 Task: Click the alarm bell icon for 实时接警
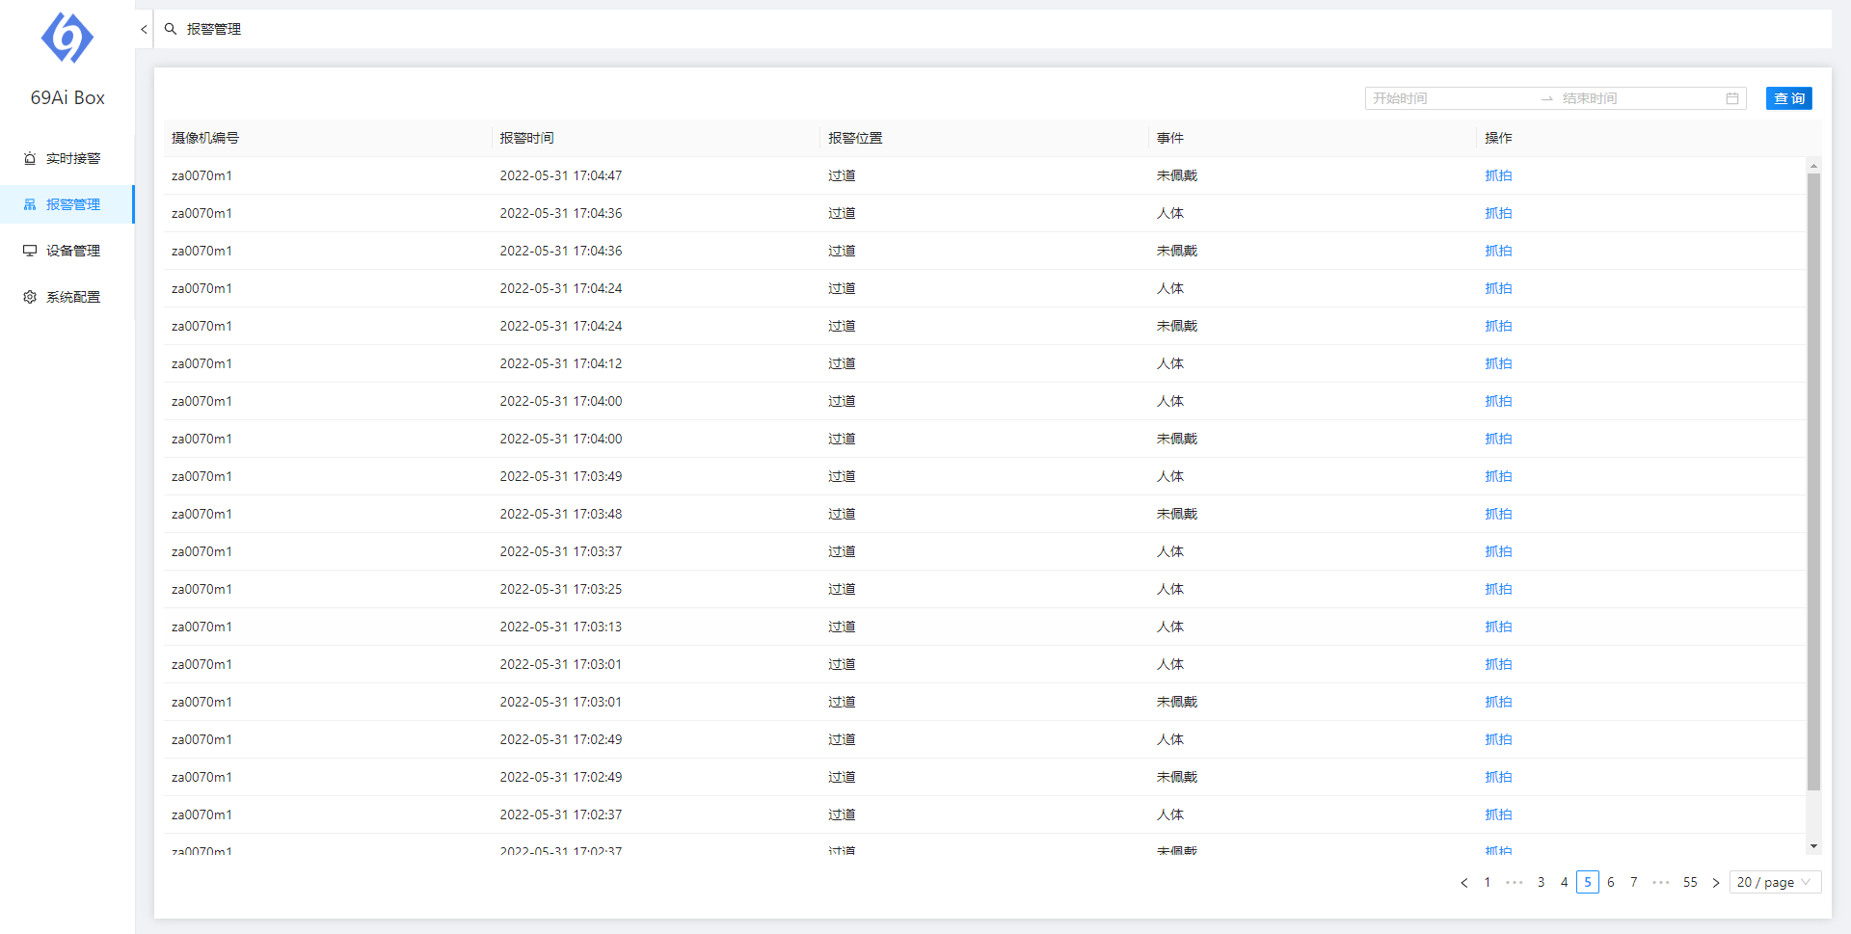coord(30,158)
